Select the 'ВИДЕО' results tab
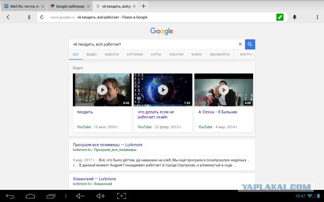The width and height of the screenshot is (324, 202). point(92,55)
